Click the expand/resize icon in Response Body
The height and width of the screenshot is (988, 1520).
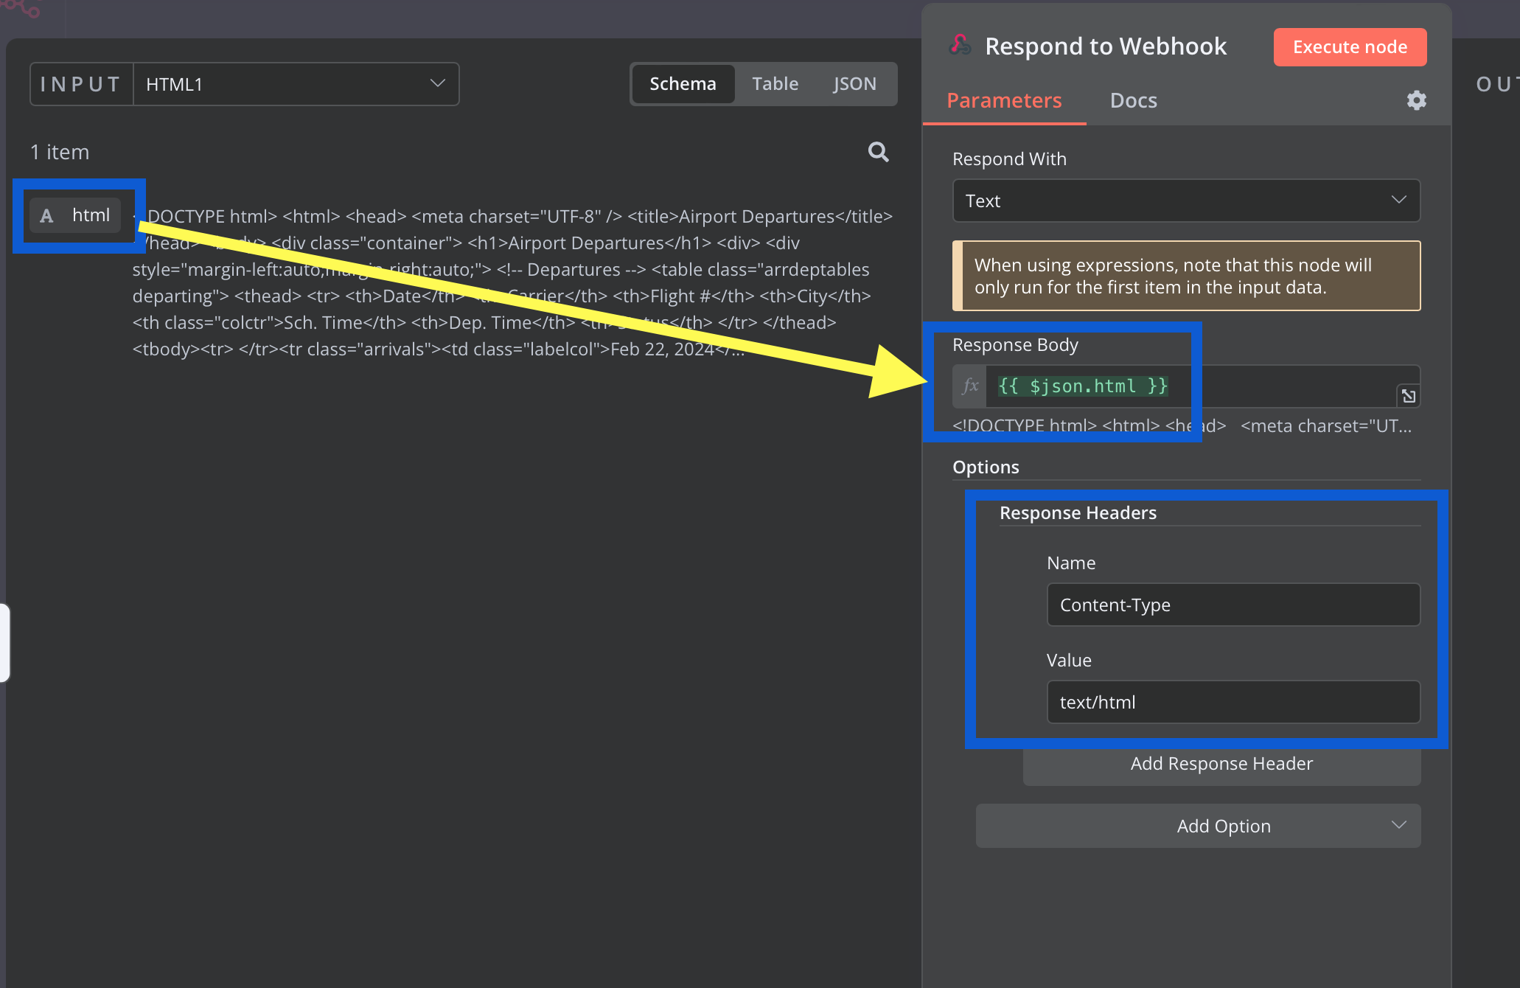(x=1408, y=395)
